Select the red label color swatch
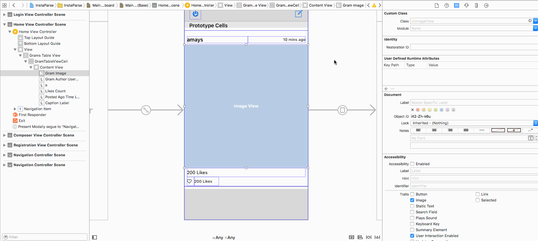 (418, 110)
